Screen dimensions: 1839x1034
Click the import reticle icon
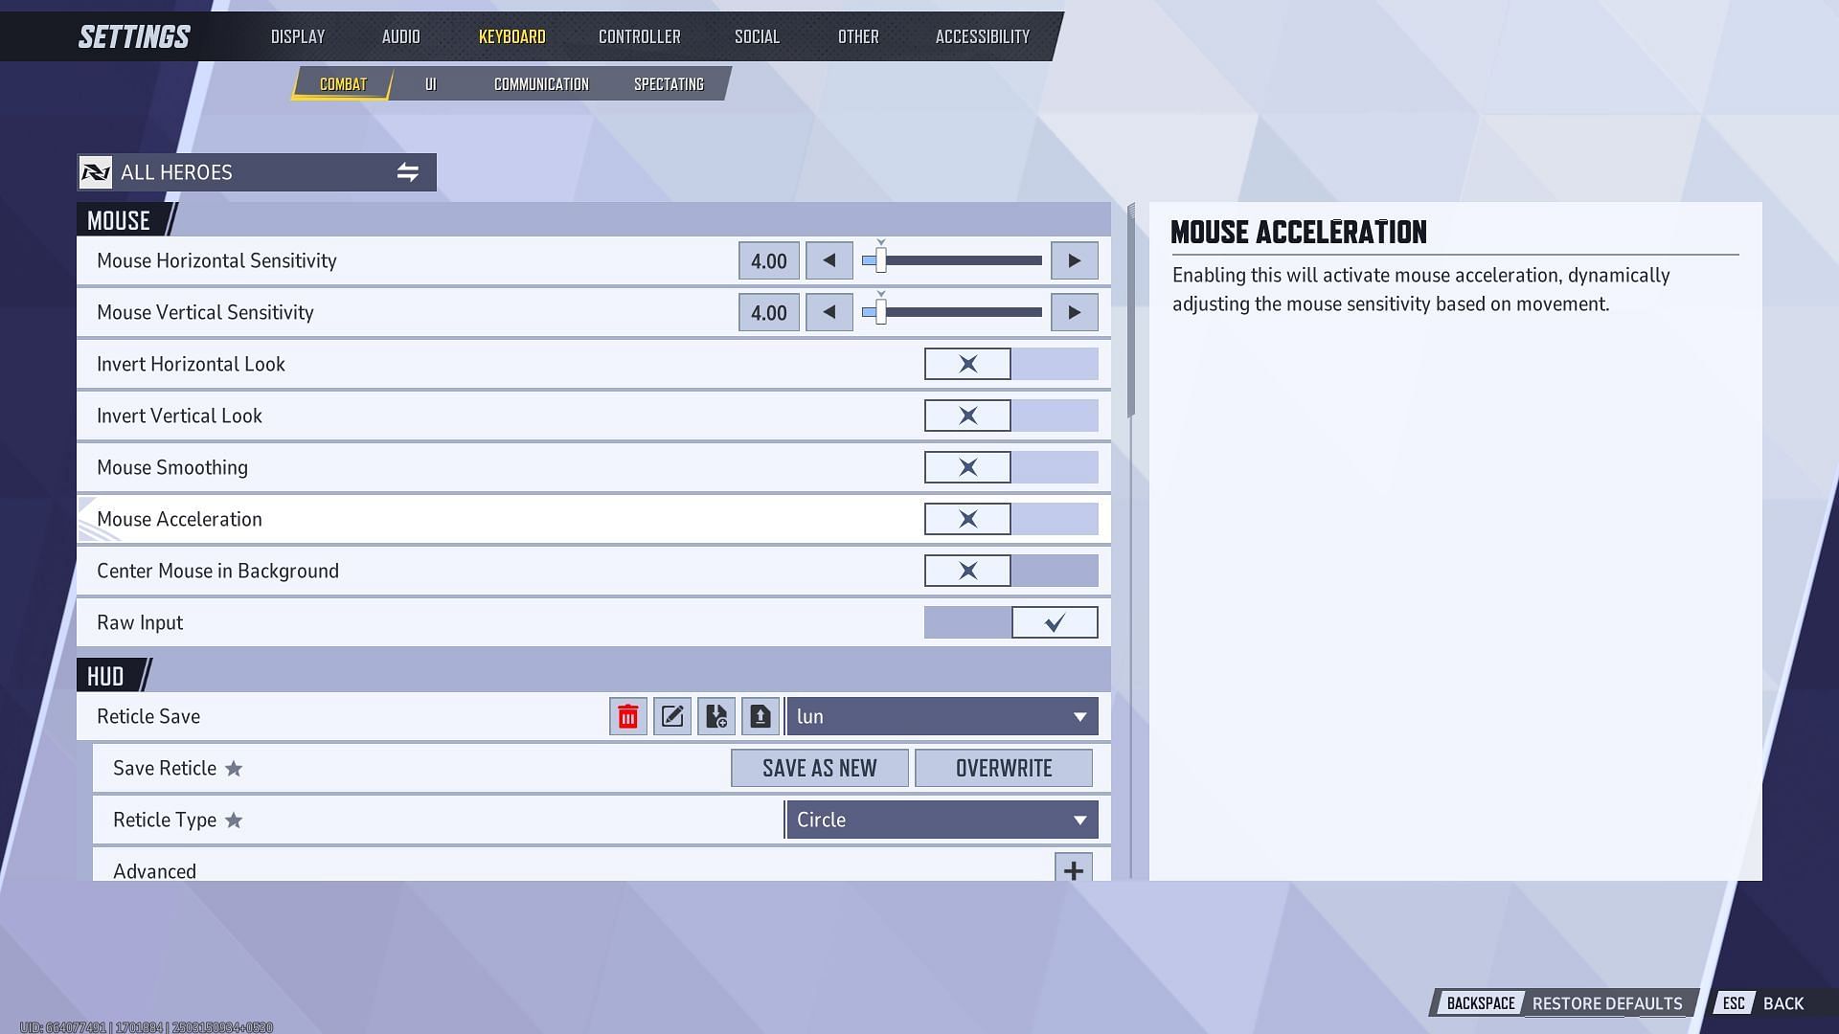[716, 716]
